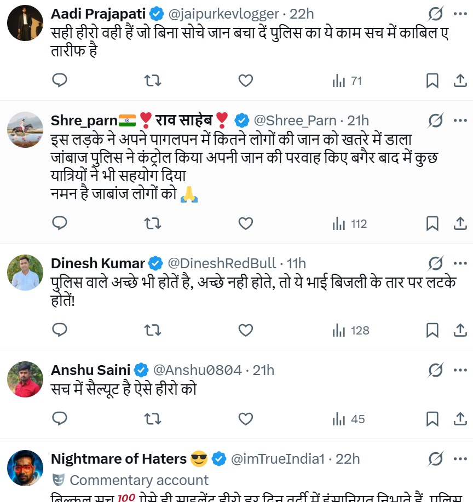The height and width of the screenshot is (502, 473).
Task: Click Anshu Saini's profile avatar
Action: [x=25, y=379]
